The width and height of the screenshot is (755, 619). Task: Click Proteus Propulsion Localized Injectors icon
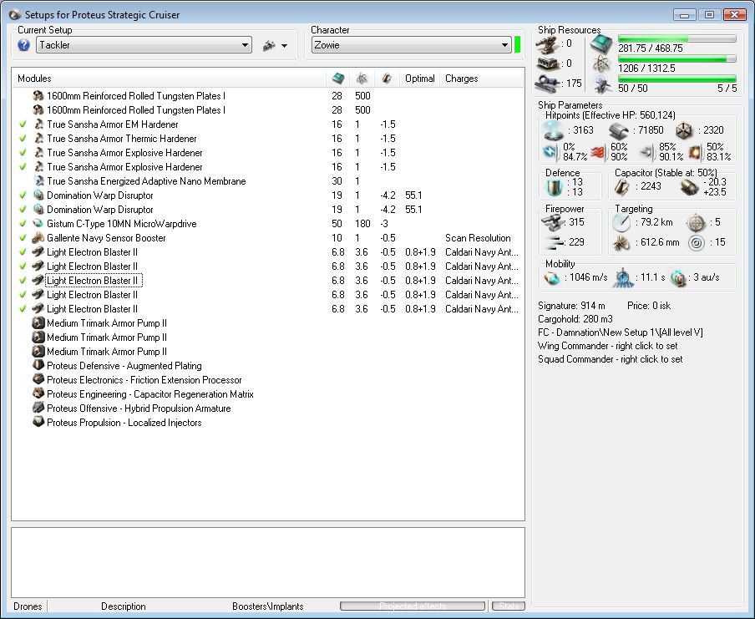[x=38, y=423]
